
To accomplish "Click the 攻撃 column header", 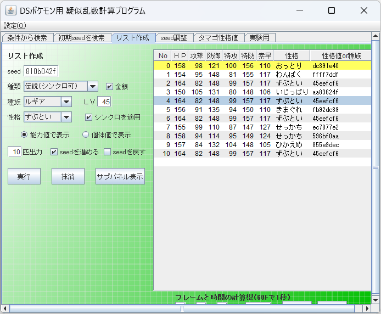I will [197, 56].
